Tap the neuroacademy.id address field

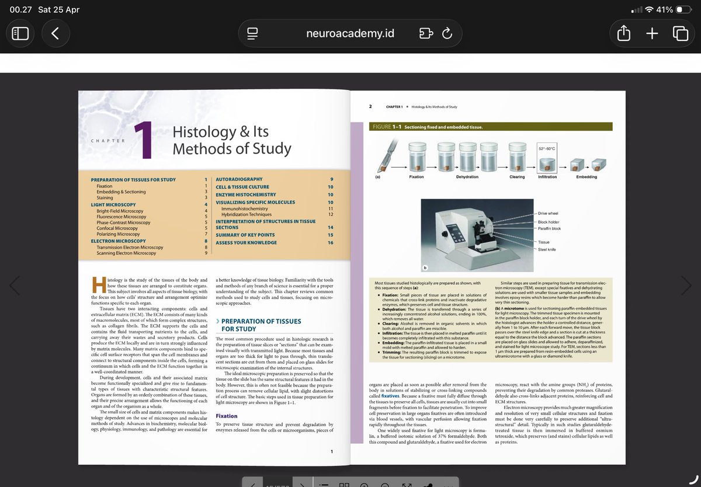pos(350,34)
